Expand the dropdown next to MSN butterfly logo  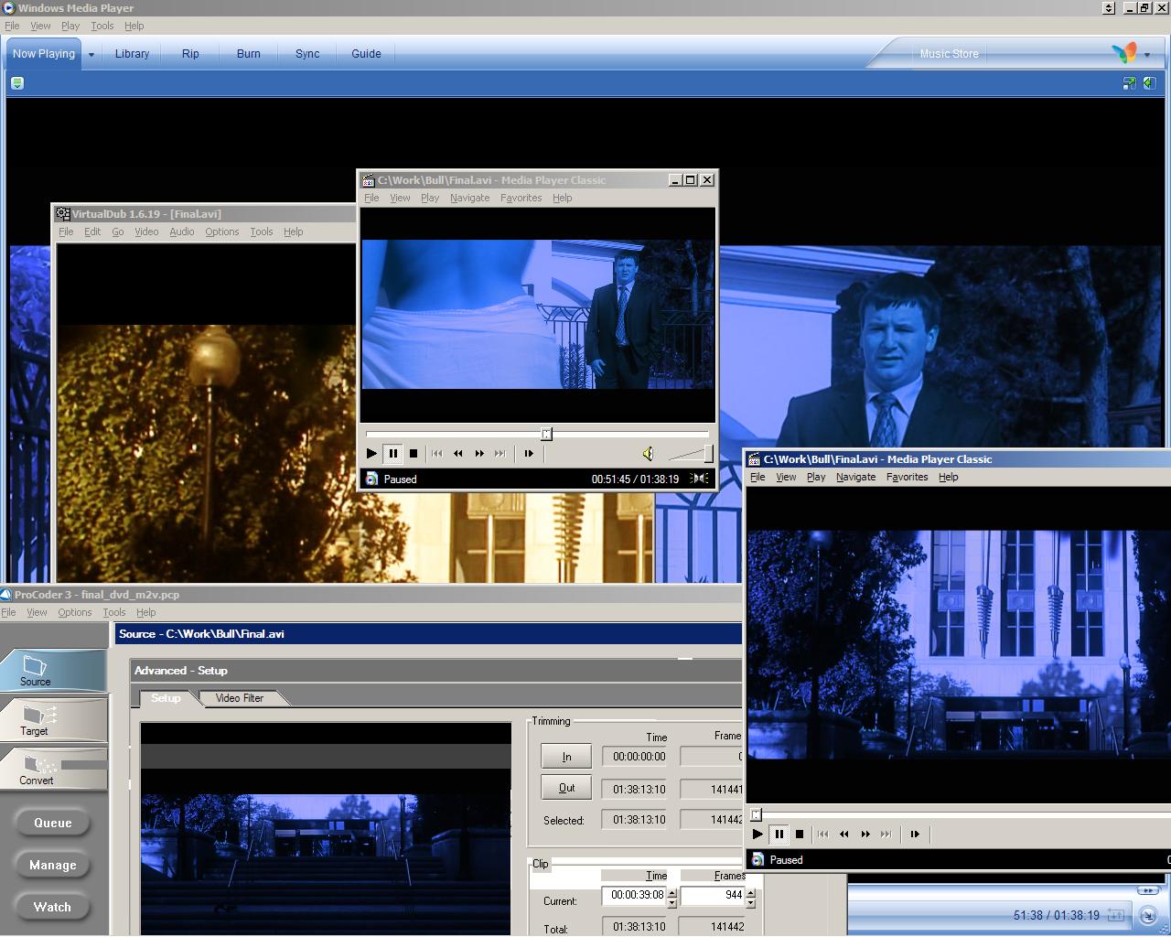click(x=1147, y=55)
